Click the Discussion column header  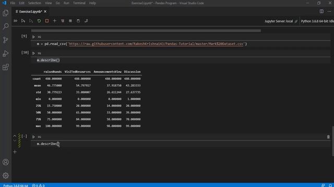(x=132, y=72)
